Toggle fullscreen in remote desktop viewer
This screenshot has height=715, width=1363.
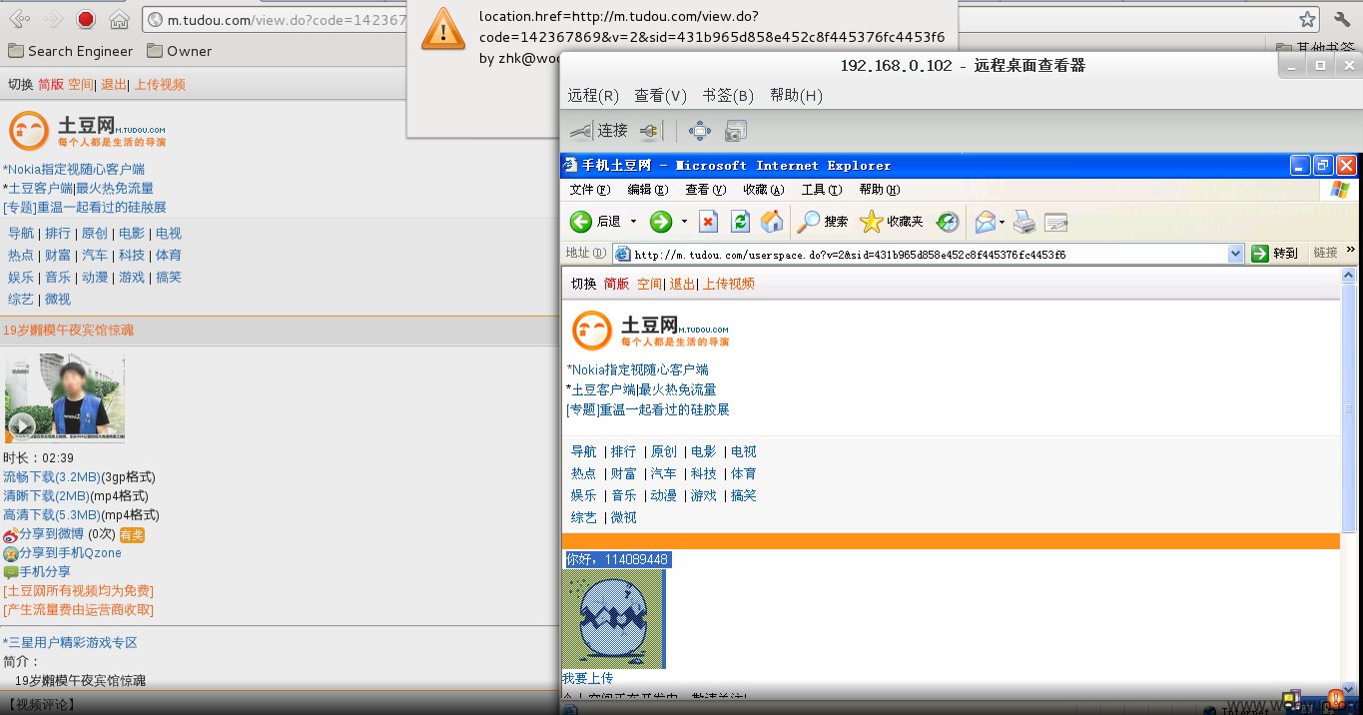click(700, 131)
